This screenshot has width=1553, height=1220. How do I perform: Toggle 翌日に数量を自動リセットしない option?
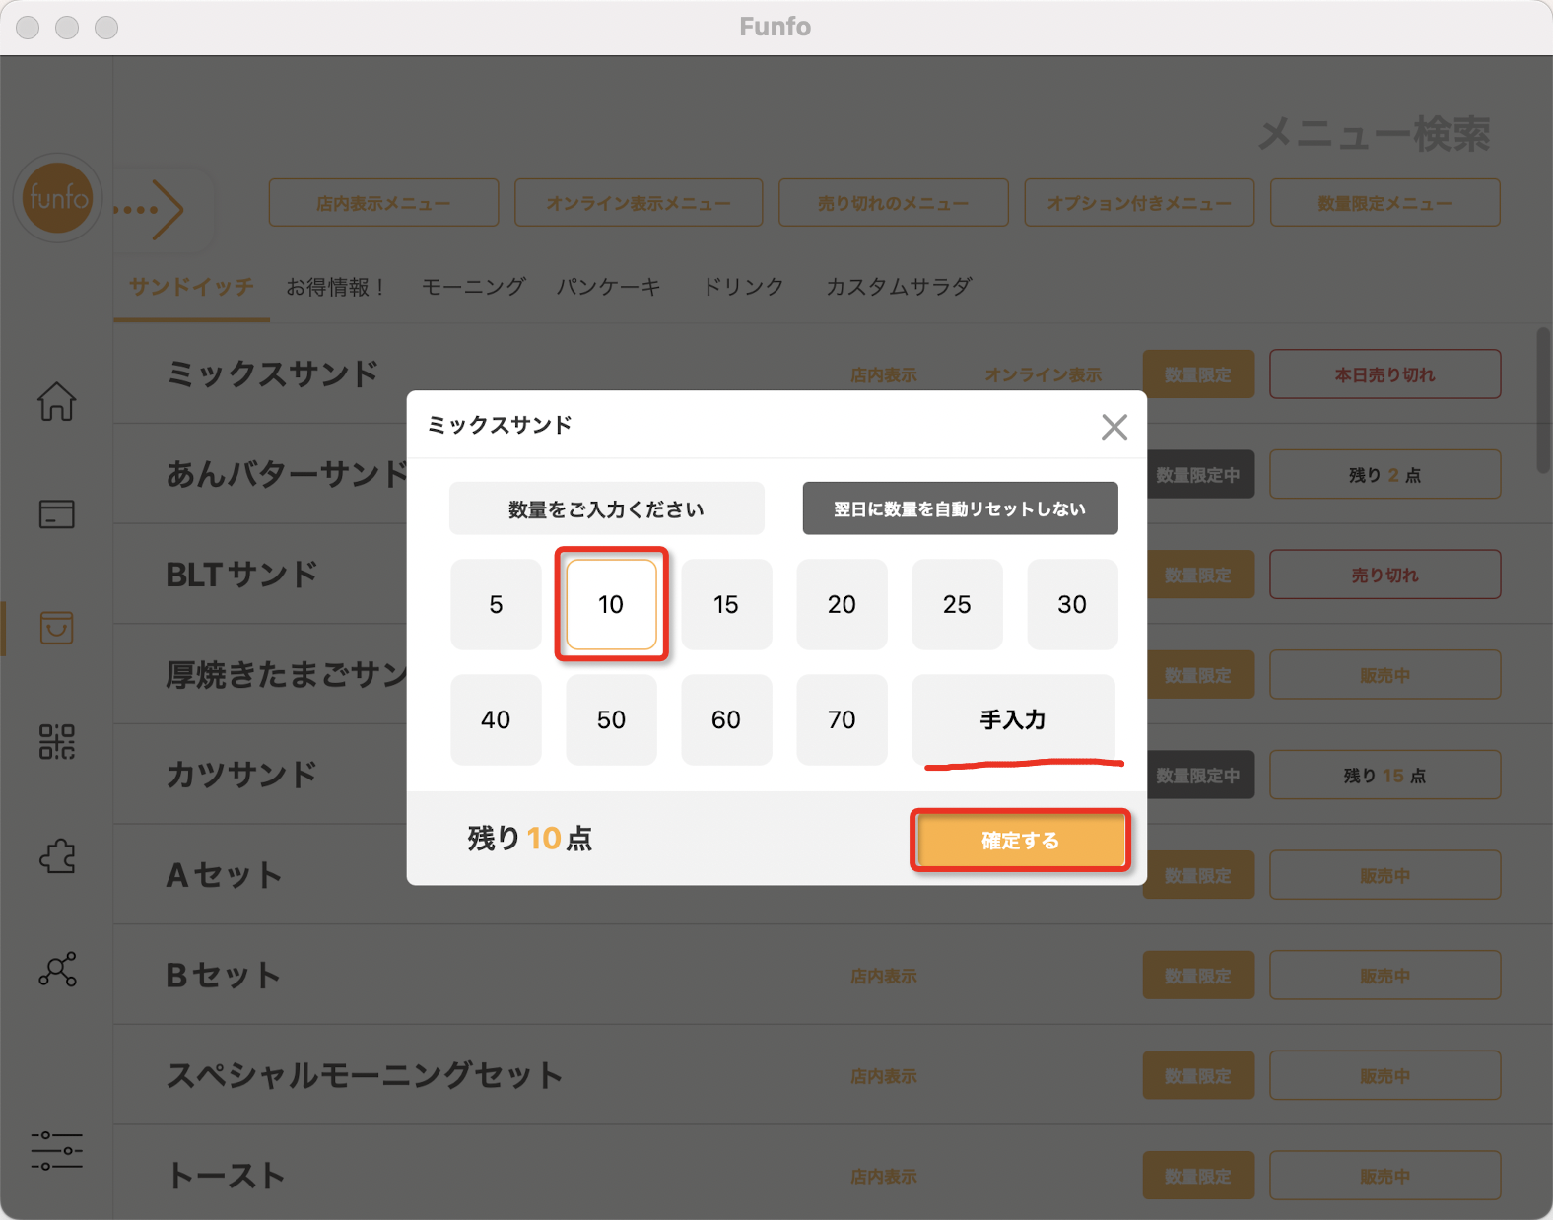pyautogui.click(x=960, y=508)
